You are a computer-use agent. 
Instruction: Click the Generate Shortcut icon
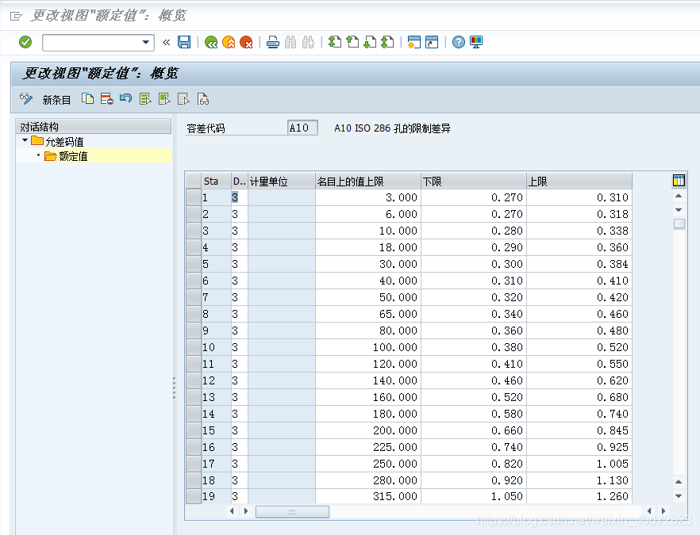click(432, 42)
